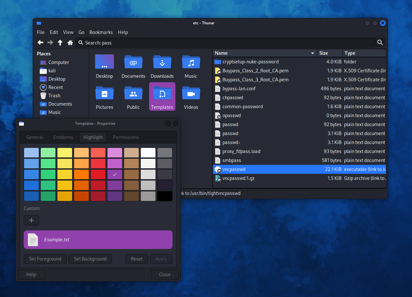Screen dimensions: 412x297
Task: Select the Videos folder icon
Action: click(191, 93)
